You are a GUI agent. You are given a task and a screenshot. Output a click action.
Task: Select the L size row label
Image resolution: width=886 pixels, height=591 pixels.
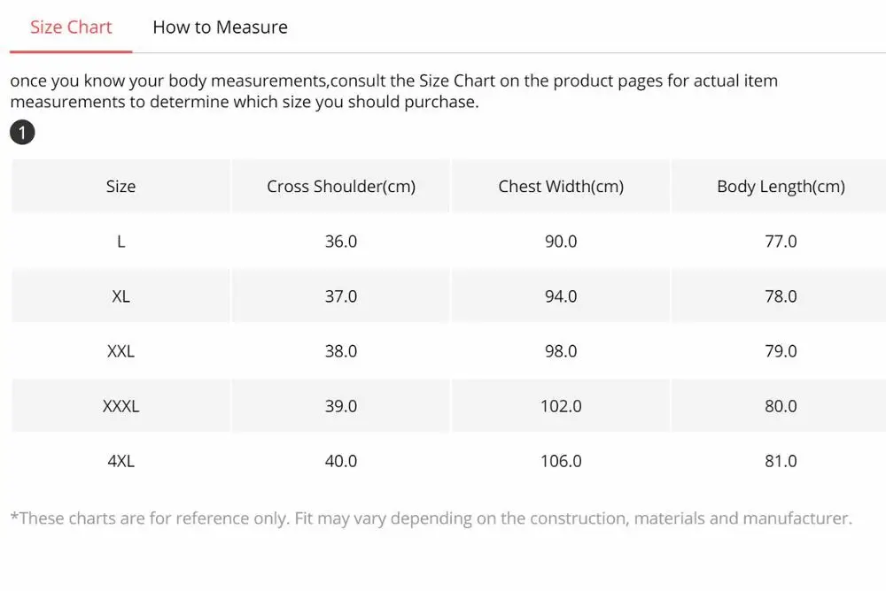(120, 242)
